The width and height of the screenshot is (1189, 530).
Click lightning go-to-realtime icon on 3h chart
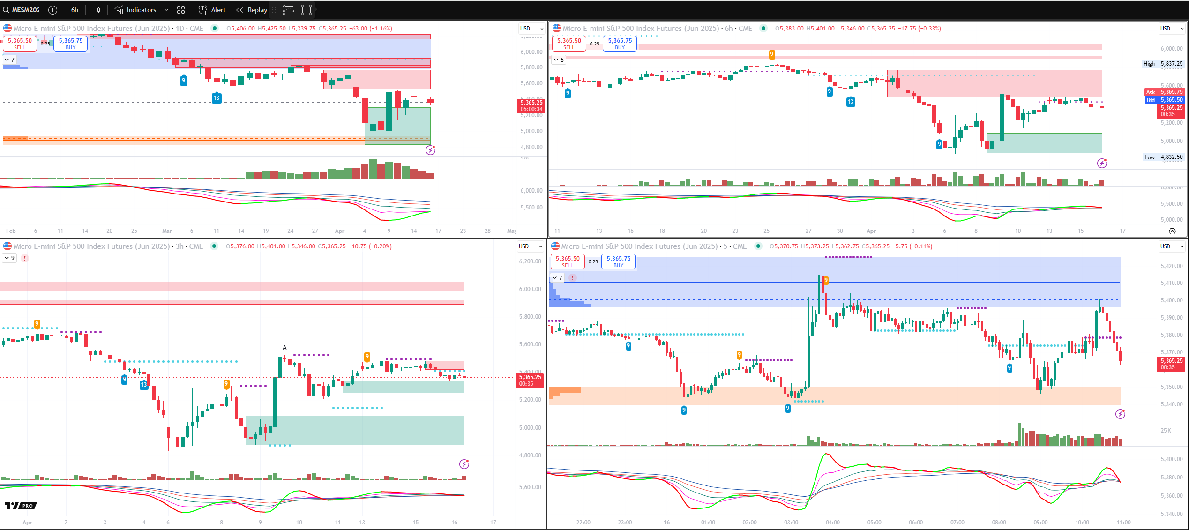pos(464,464)
